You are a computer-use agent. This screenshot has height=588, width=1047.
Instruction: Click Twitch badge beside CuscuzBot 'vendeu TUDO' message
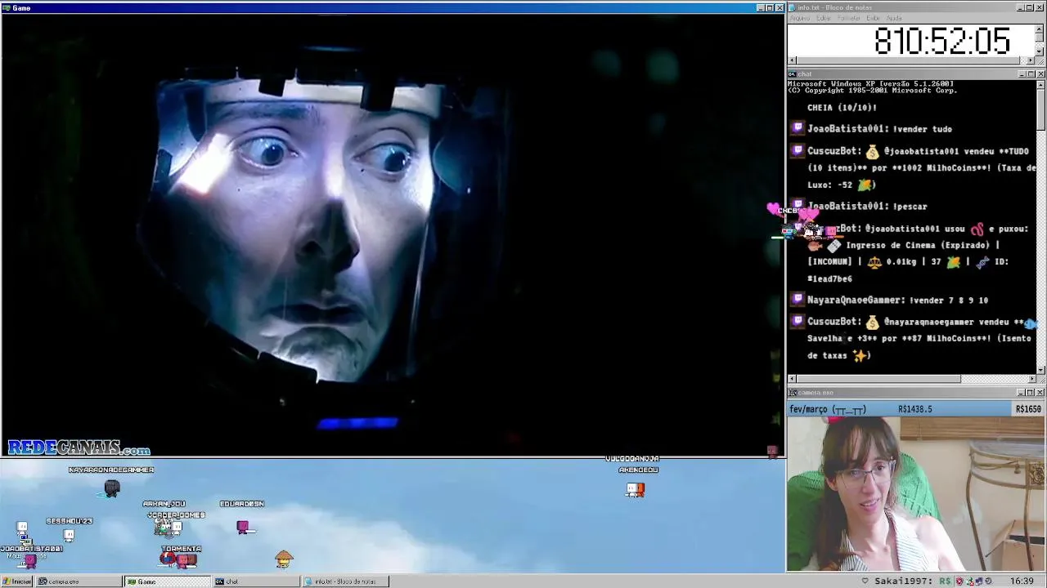tap(798, 150)
